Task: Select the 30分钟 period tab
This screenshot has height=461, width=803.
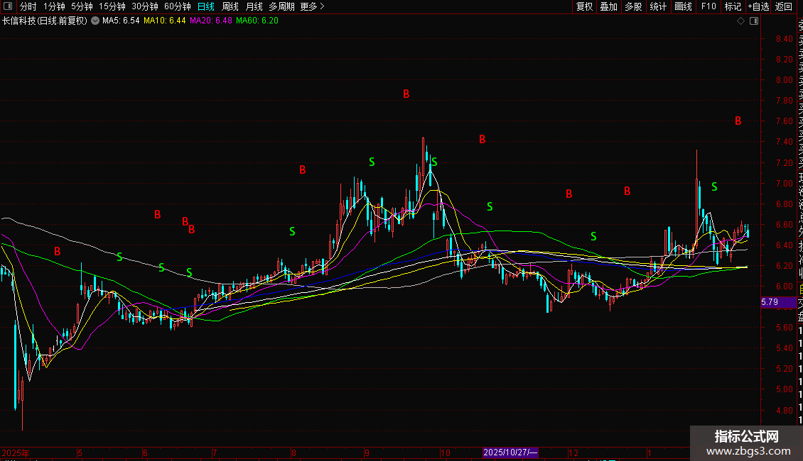Action: (145, 6)
